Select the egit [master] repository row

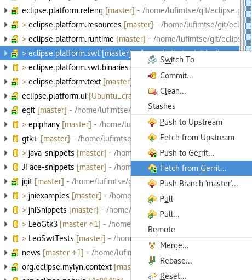(65, 110)
